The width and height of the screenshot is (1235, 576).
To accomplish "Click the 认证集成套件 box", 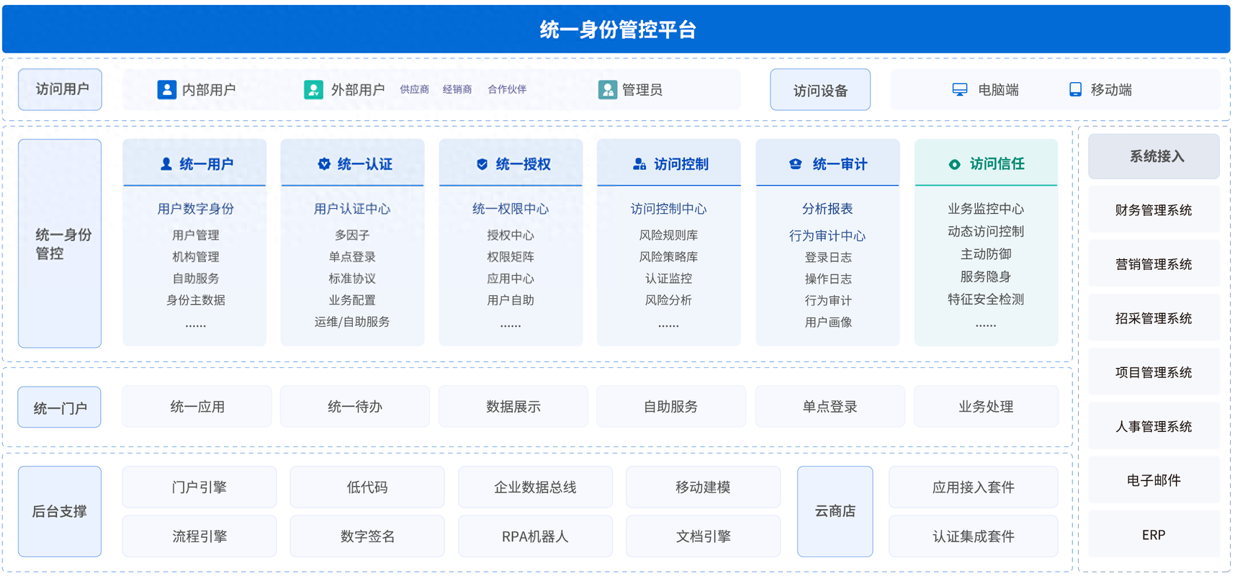I will (974, 536).
